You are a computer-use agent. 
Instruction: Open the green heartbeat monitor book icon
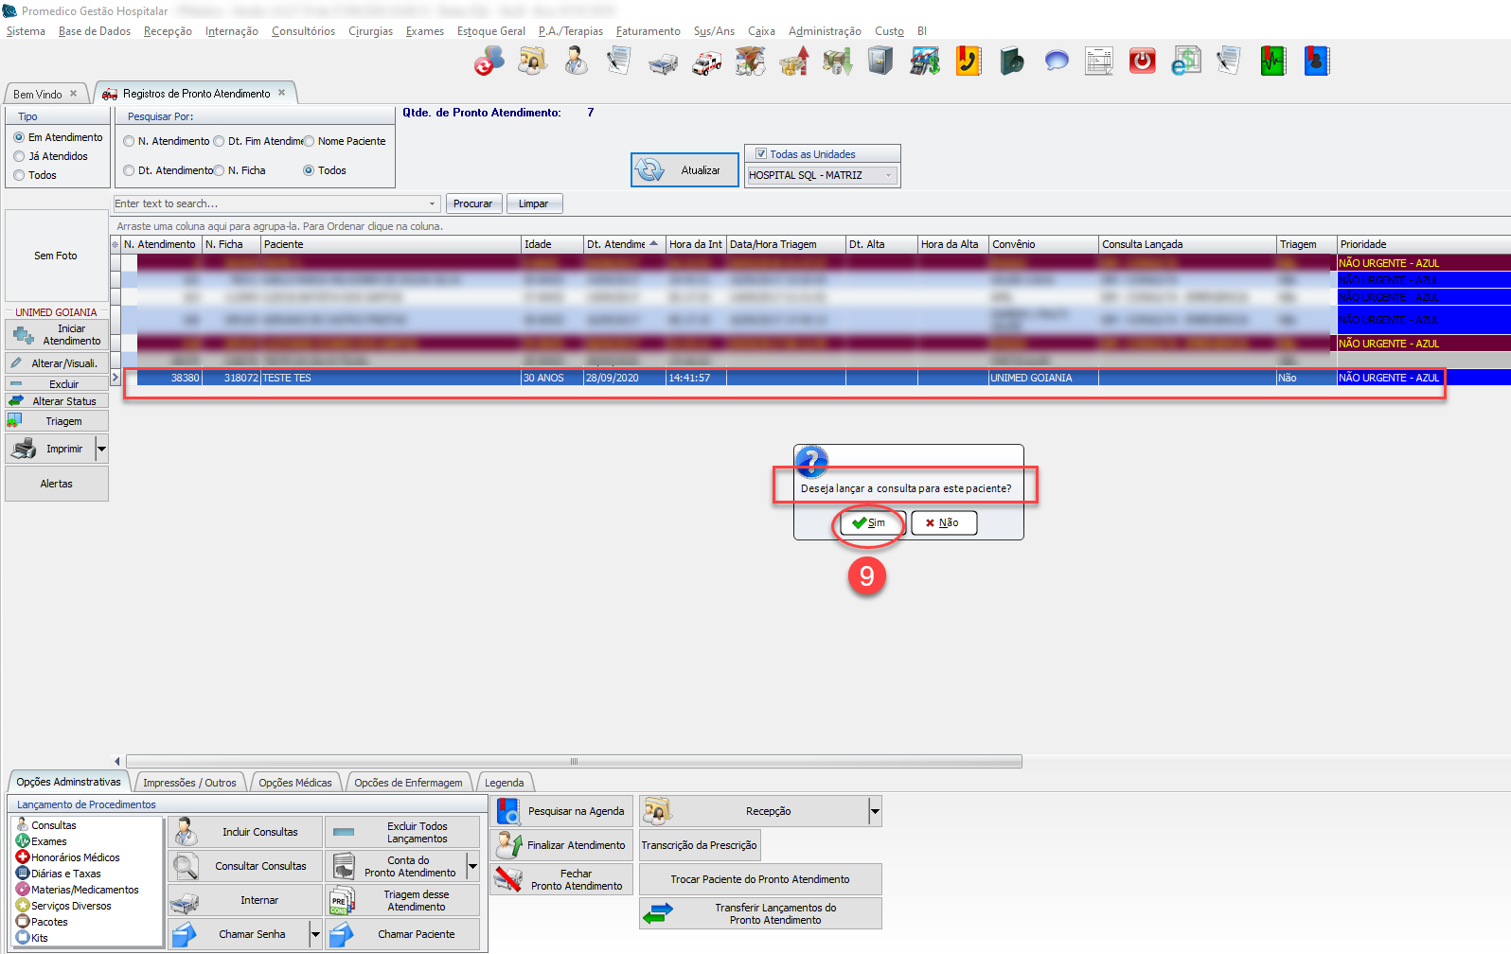(1272, 62)
